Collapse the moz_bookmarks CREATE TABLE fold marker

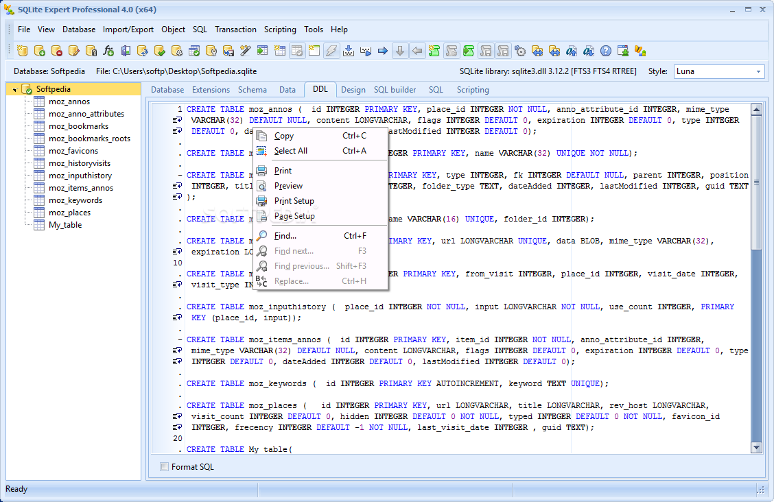pyautogui.click(x=180, y=175)
